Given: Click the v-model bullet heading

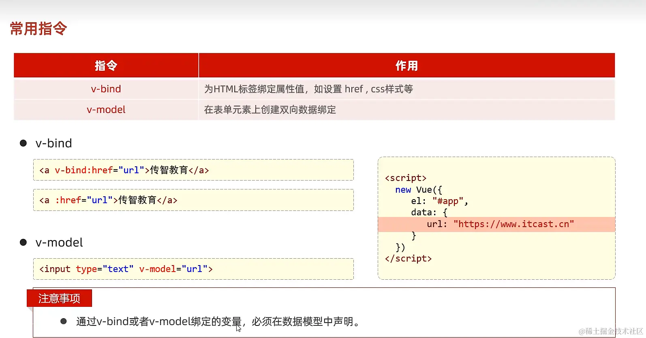Looking at the screenshot, I should 59,242.
